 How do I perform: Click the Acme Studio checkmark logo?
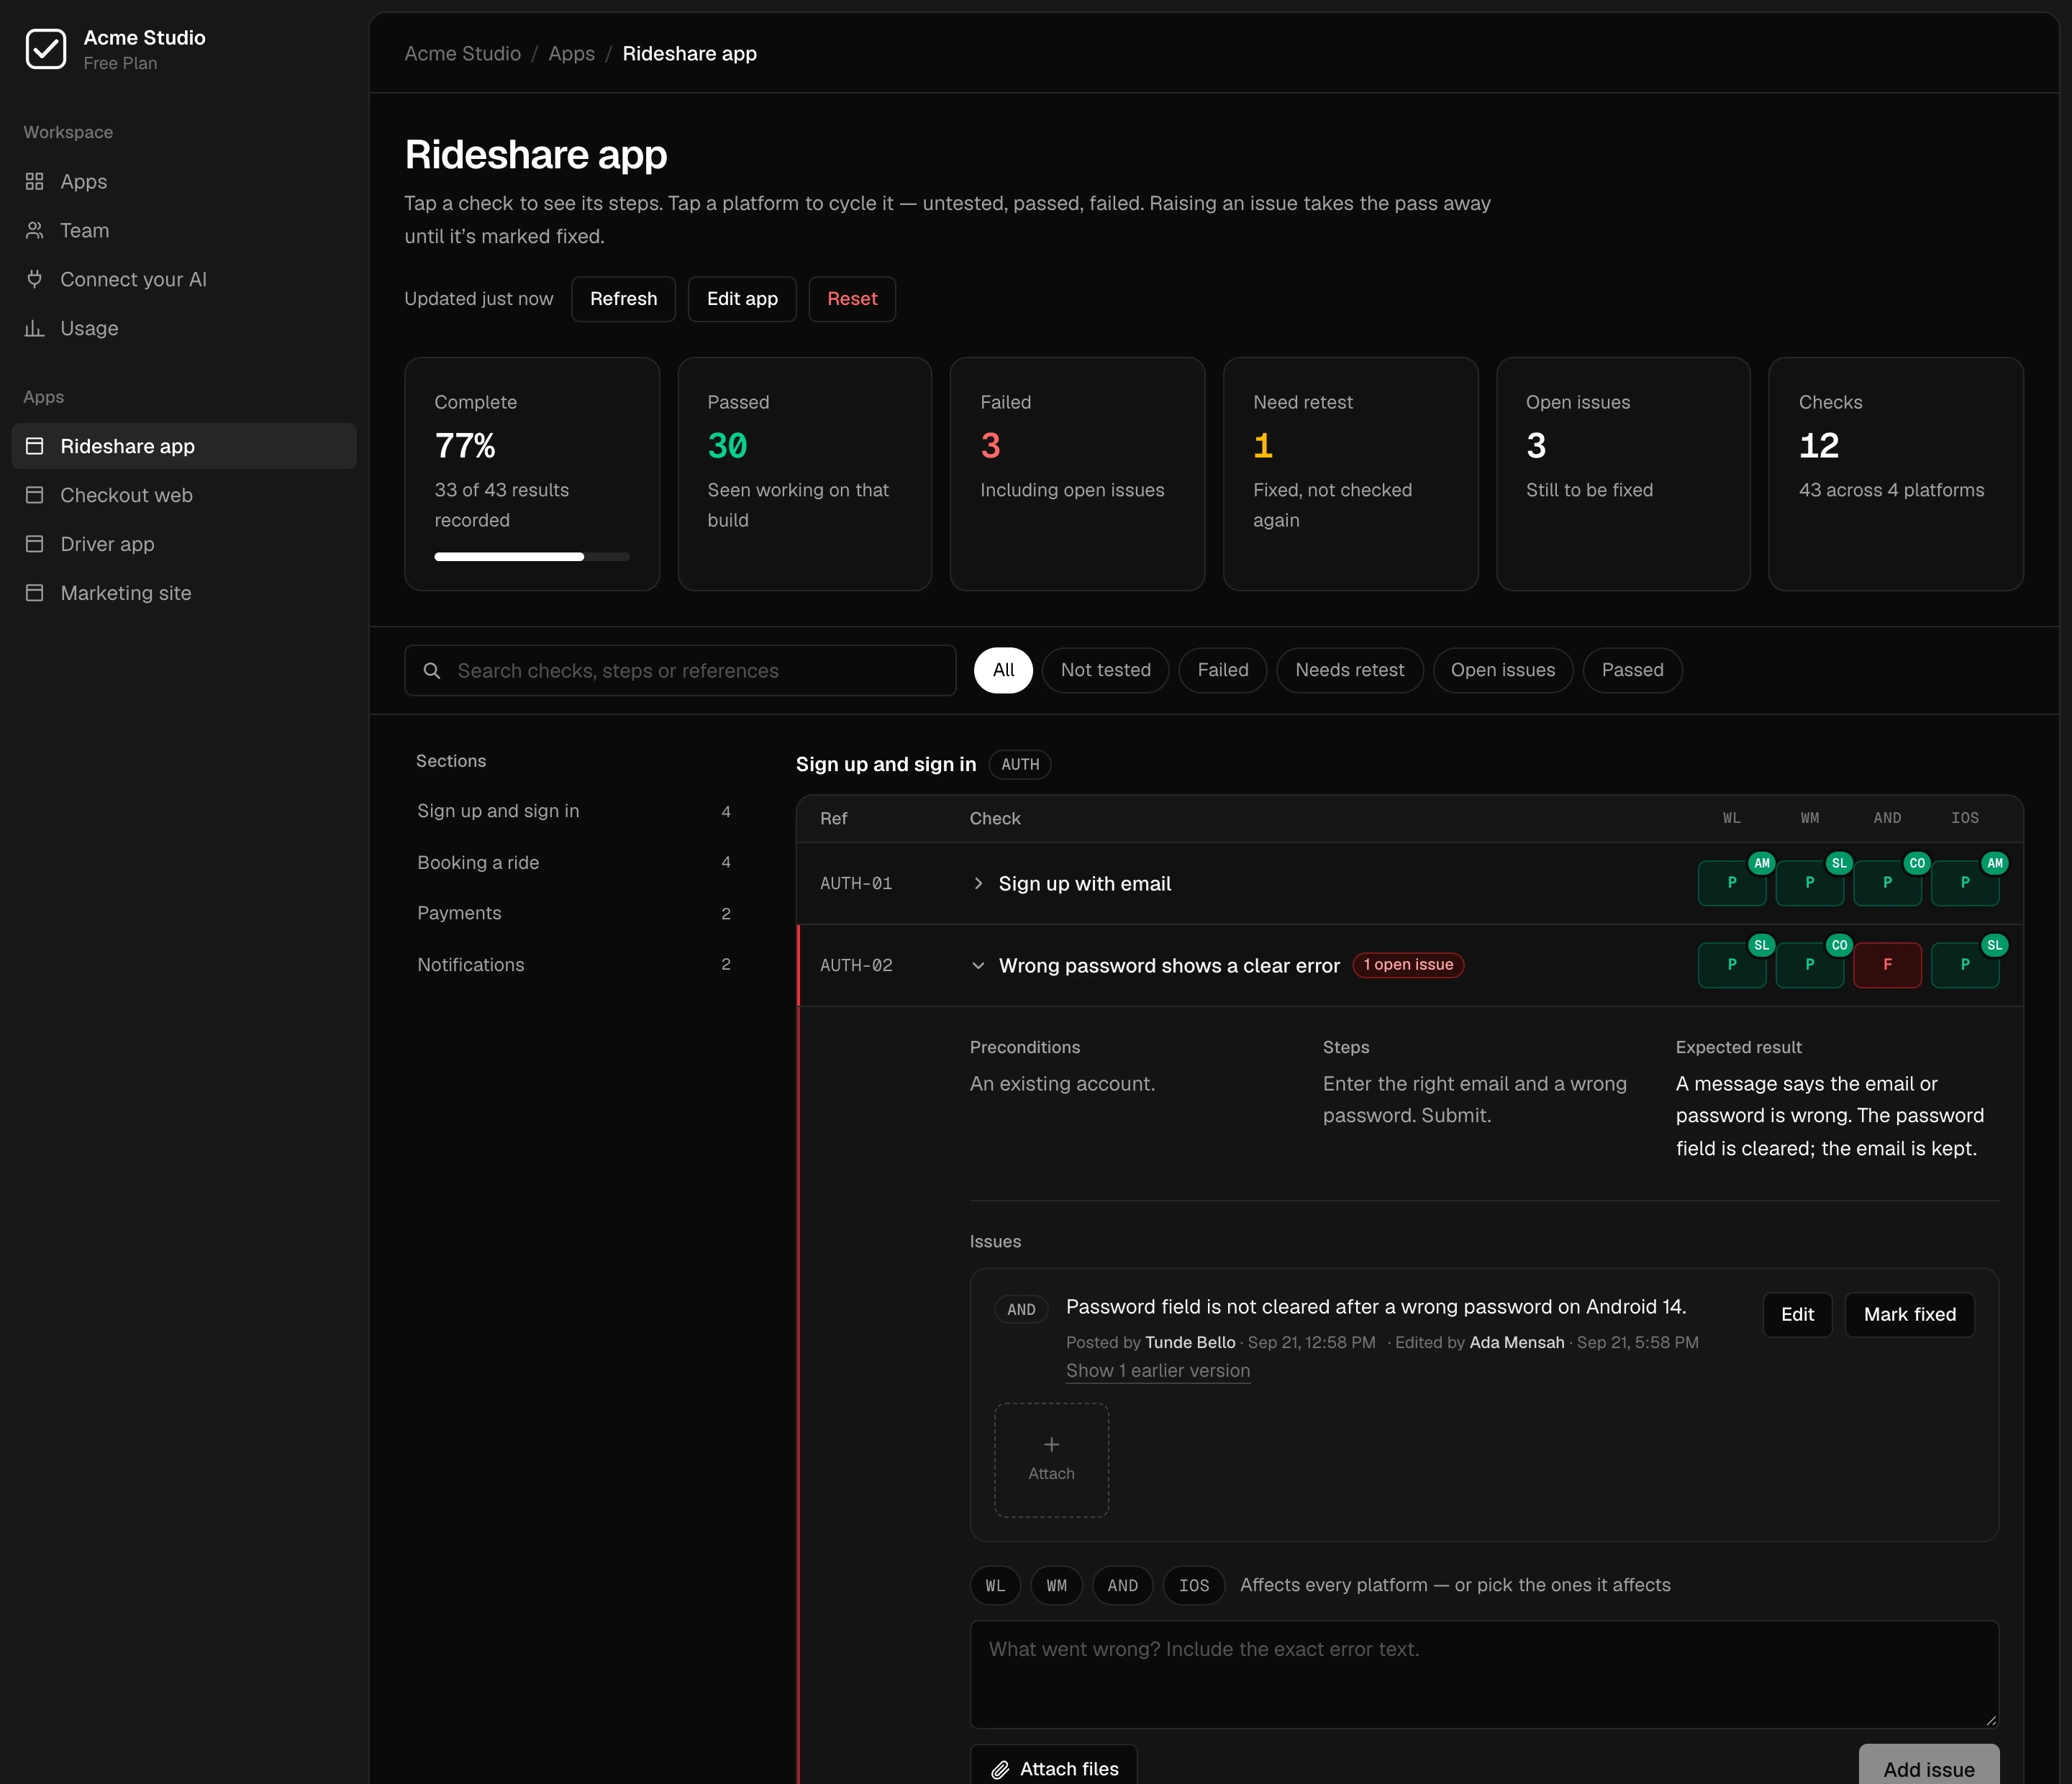click(46, 49)
